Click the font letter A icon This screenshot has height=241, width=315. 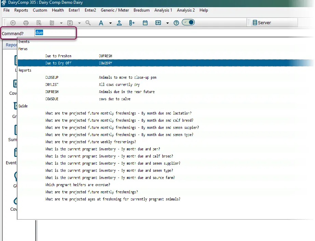point(101,23)
